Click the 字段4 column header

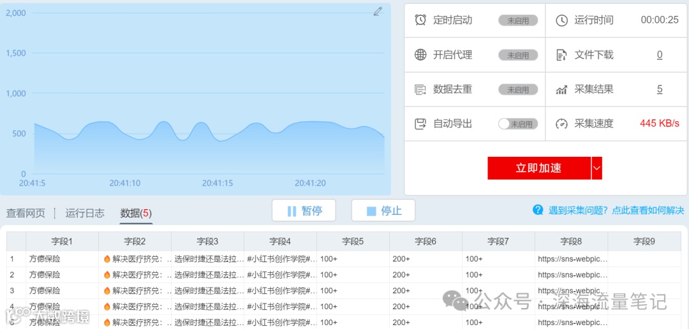[280, 241]
